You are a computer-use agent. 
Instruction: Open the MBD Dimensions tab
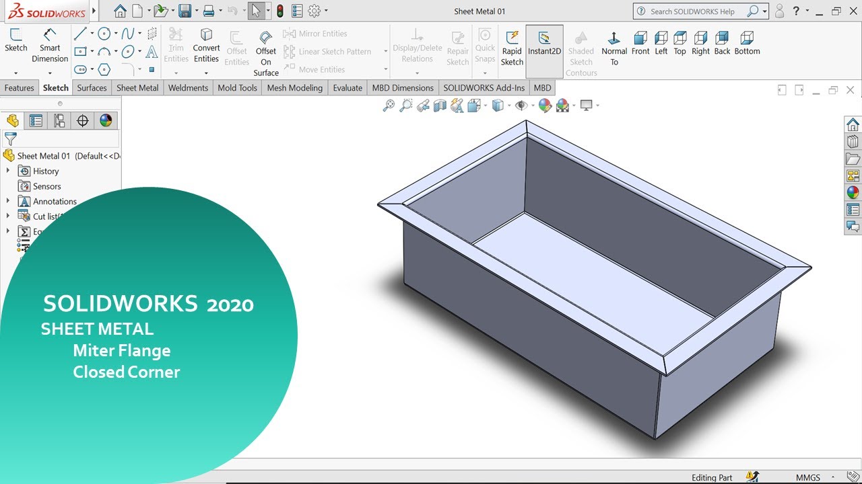(x=403, y=87)
